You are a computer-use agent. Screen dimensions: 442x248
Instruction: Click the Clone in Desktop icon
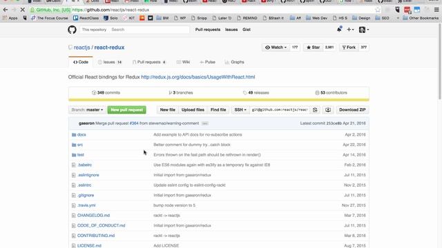(328, 110)
